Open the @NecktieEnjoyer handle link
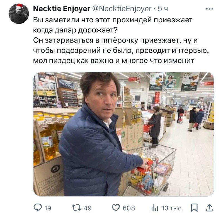Viewport: 223px width, 217px height. pos(122,9)
